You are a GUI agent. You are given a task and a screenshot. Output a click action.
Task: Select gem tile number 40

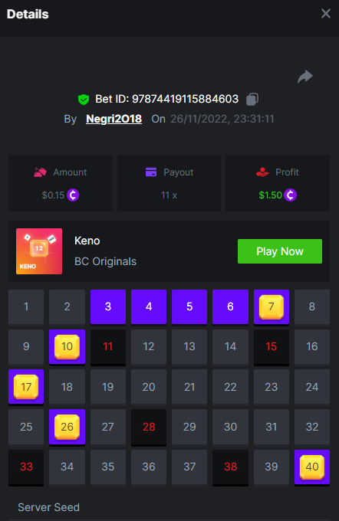(312, 467)
